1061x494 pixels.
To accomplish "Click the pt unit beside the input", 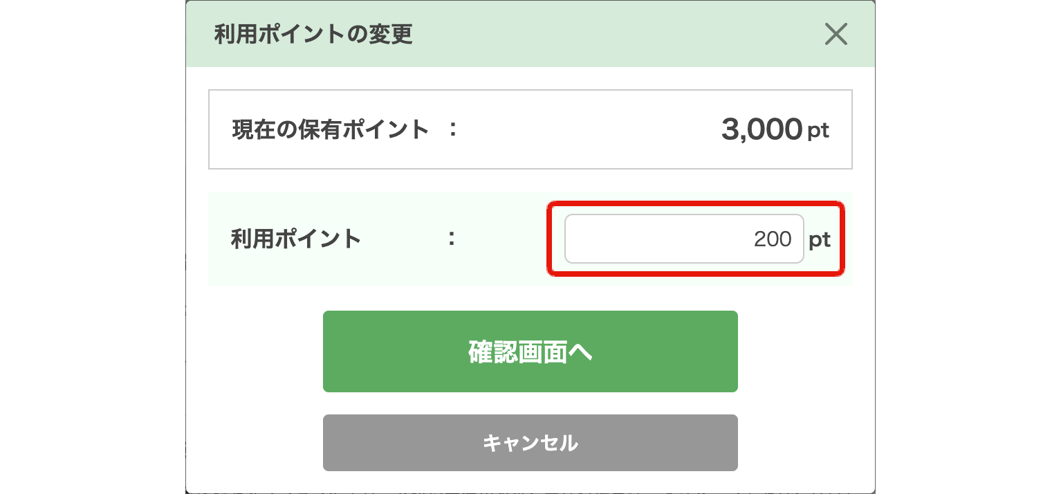I will point(820,239).
